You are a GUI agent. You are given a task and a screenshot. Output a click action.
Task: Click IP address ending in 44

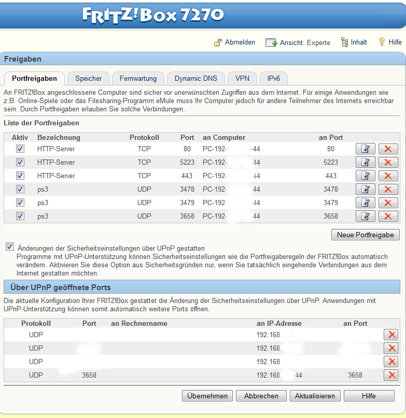(x=279, y=375)
